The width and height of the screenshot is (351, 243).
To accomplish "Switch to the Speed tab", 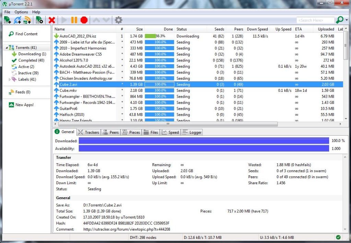I will [170, 132].
